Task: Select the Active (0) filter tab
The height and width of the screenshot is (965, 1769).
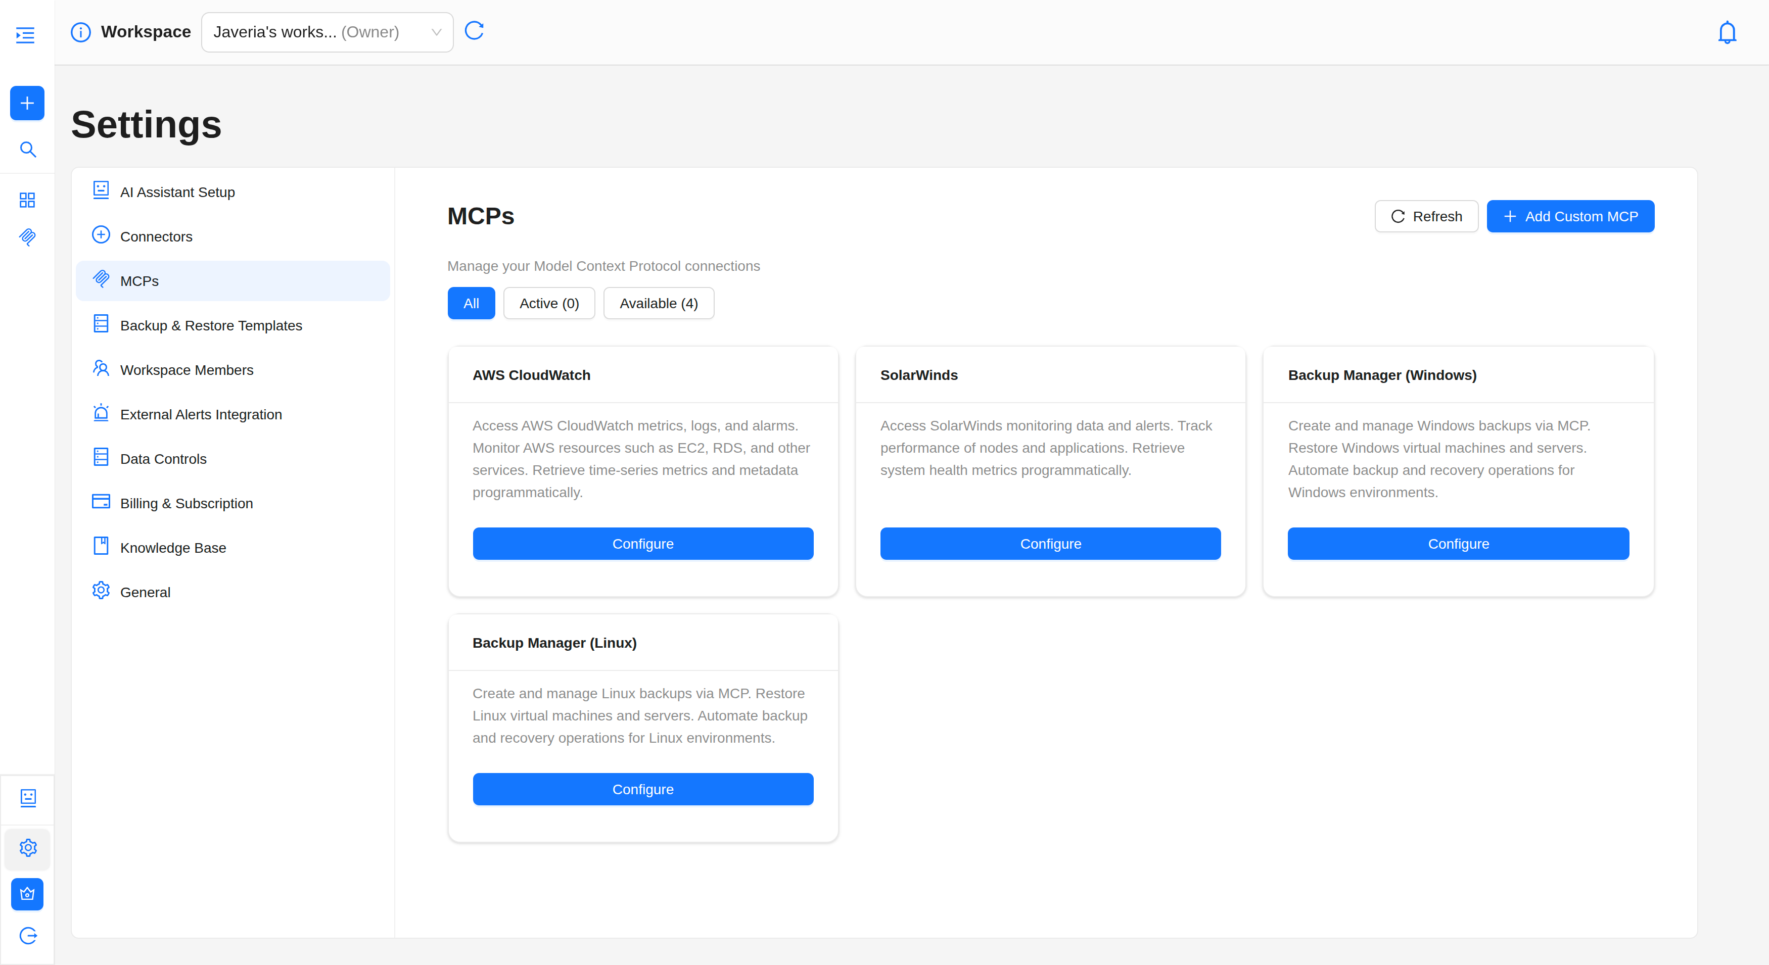Action: (x=549, y=303)
